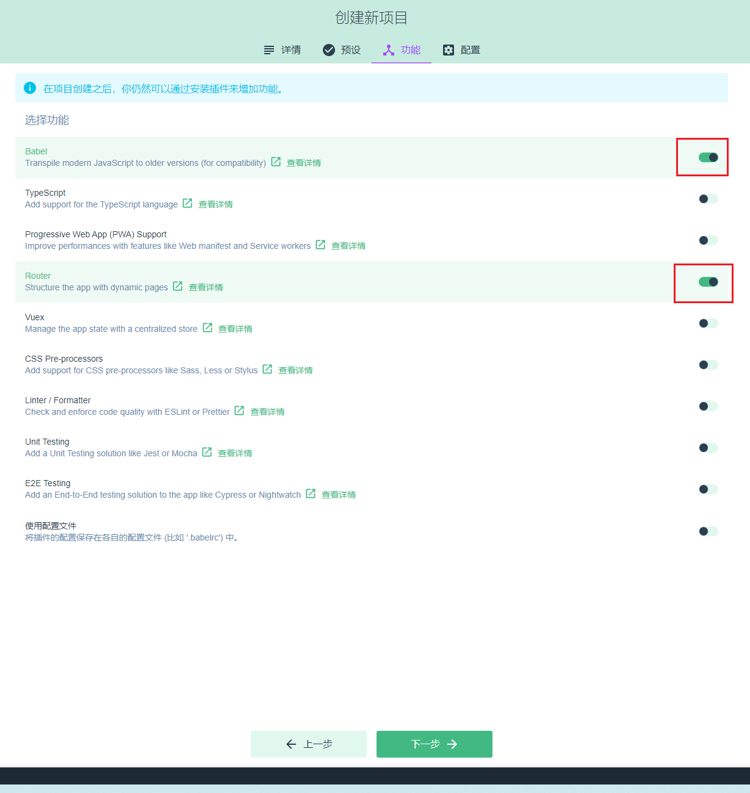Open Linter / Formatter external link icon
The width and height of the screenshot is (750, 793).
(239, 411)
